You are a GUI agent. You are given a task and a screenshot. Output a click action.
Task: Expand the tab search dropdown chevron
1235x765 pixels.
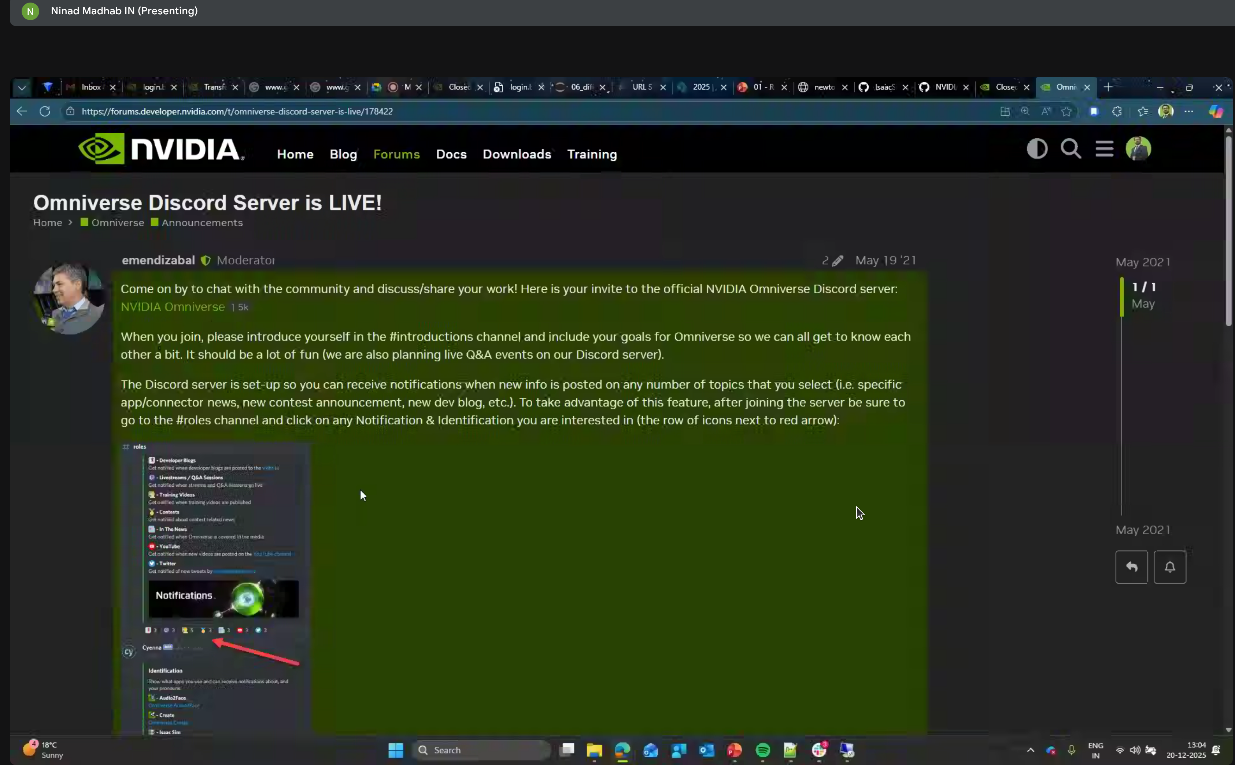tap(22, 88)
